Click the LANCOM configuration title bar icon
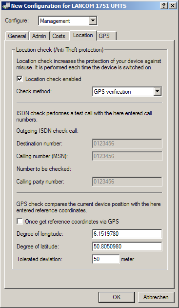Image resolution: width=179 pixels, height=308 pixels. pyautogui.click(x=6, y=5)
